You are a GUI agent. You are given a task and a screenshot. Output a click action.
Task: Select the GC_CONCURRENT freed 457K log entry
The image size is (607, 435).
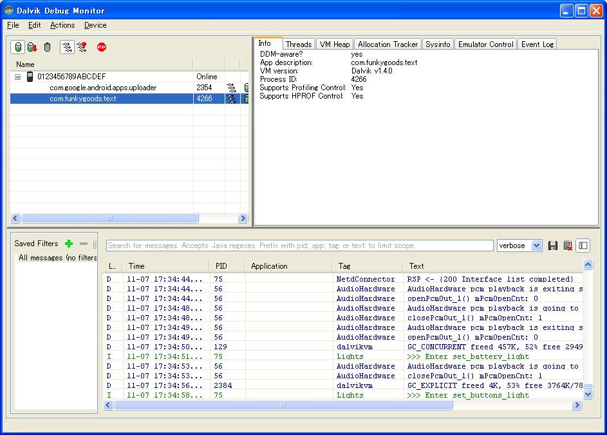coord(343,347)
